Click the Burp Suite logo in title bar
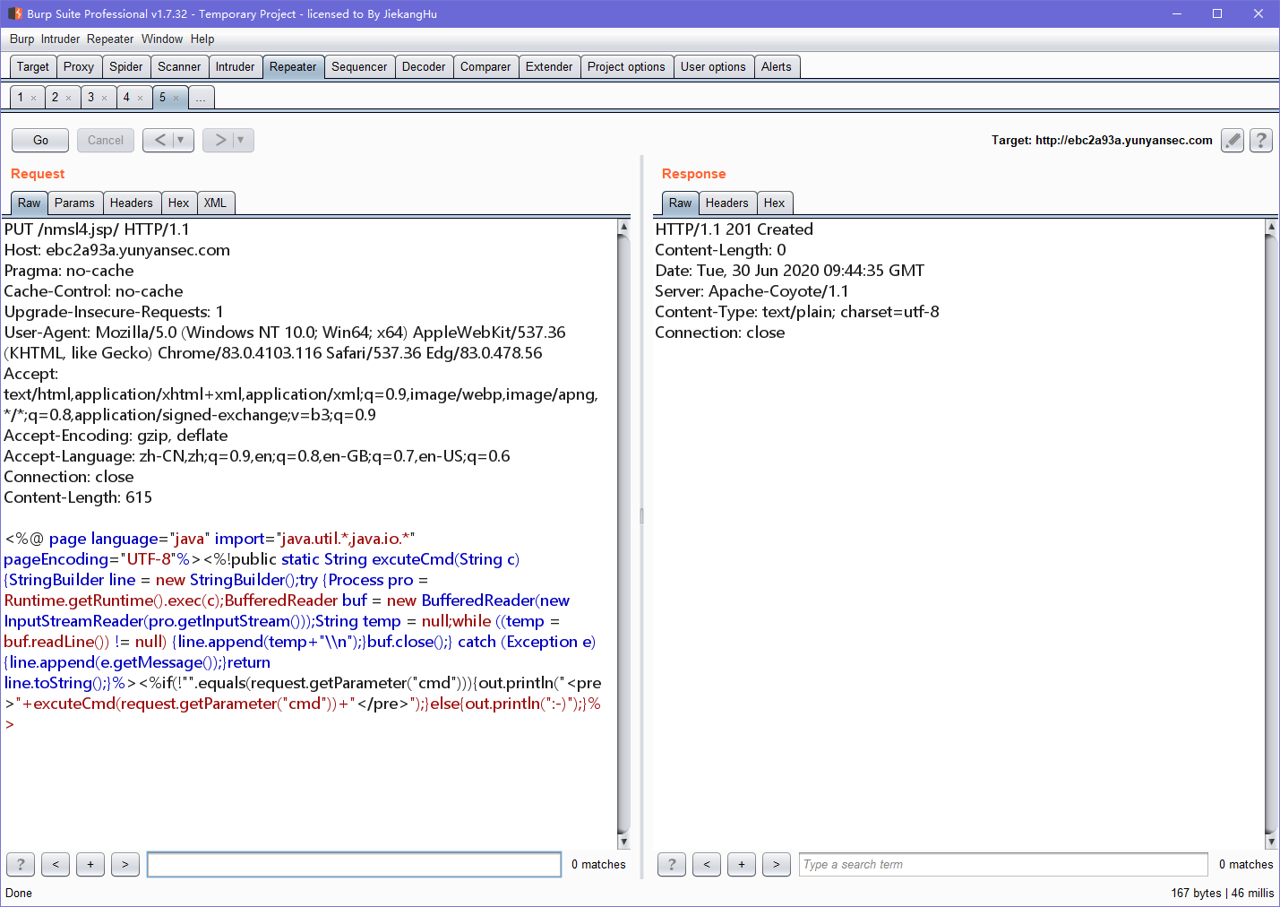Image resolution: width=1280 pixels, height=907 pixels. (x=15, y=13)
